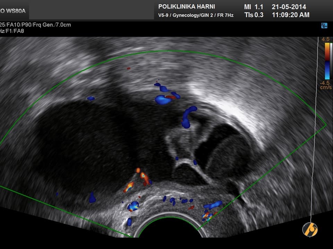333x249 pixels.
Task: Click the small blue icon below the timestamp
Action: coord(324,26)
